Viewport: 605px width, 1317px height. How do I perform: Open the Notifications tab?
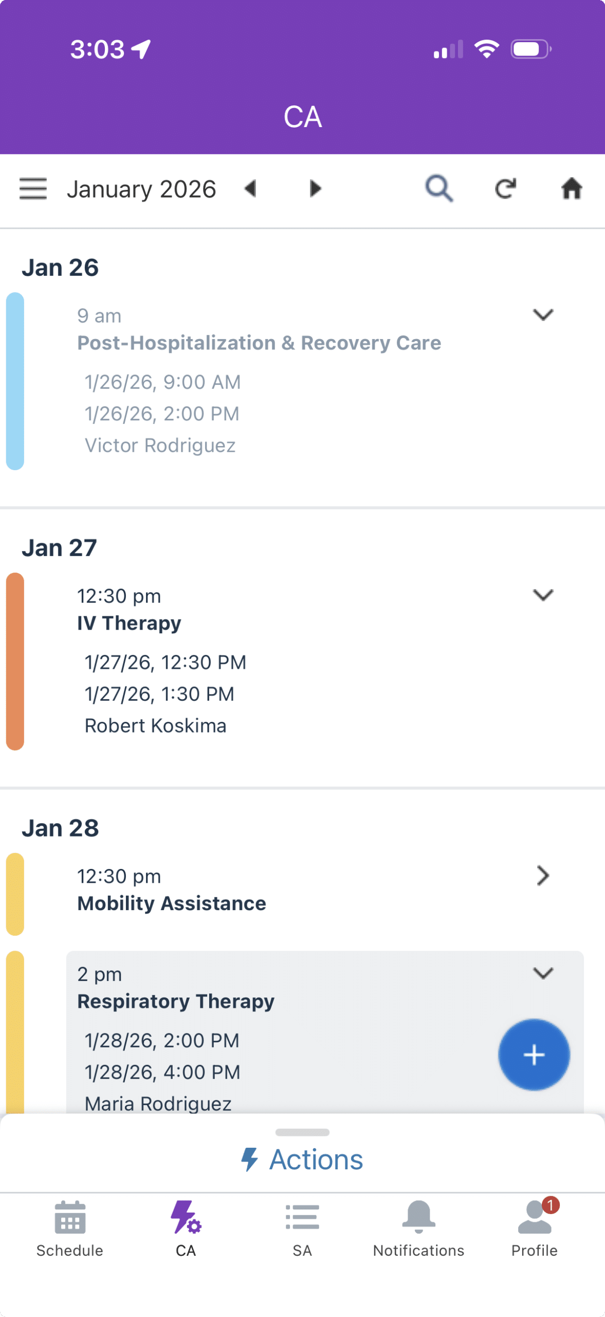pos(418,1229)
